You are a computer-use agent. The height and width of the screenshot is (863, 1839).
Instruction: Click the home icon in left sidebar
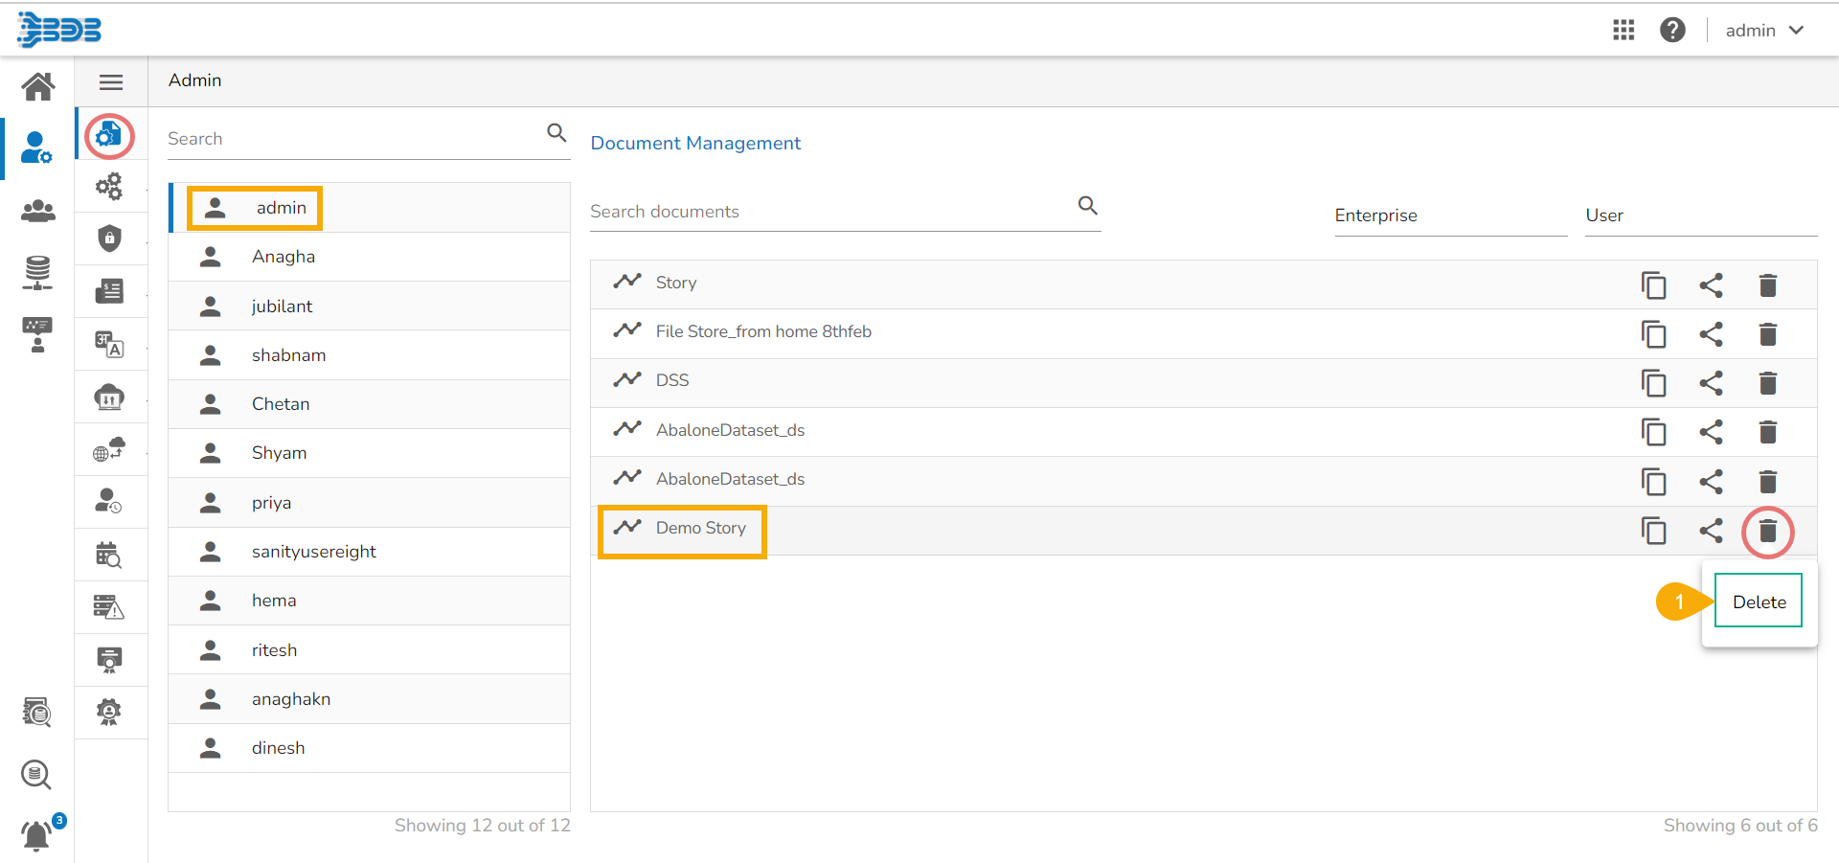pos(38,87)
